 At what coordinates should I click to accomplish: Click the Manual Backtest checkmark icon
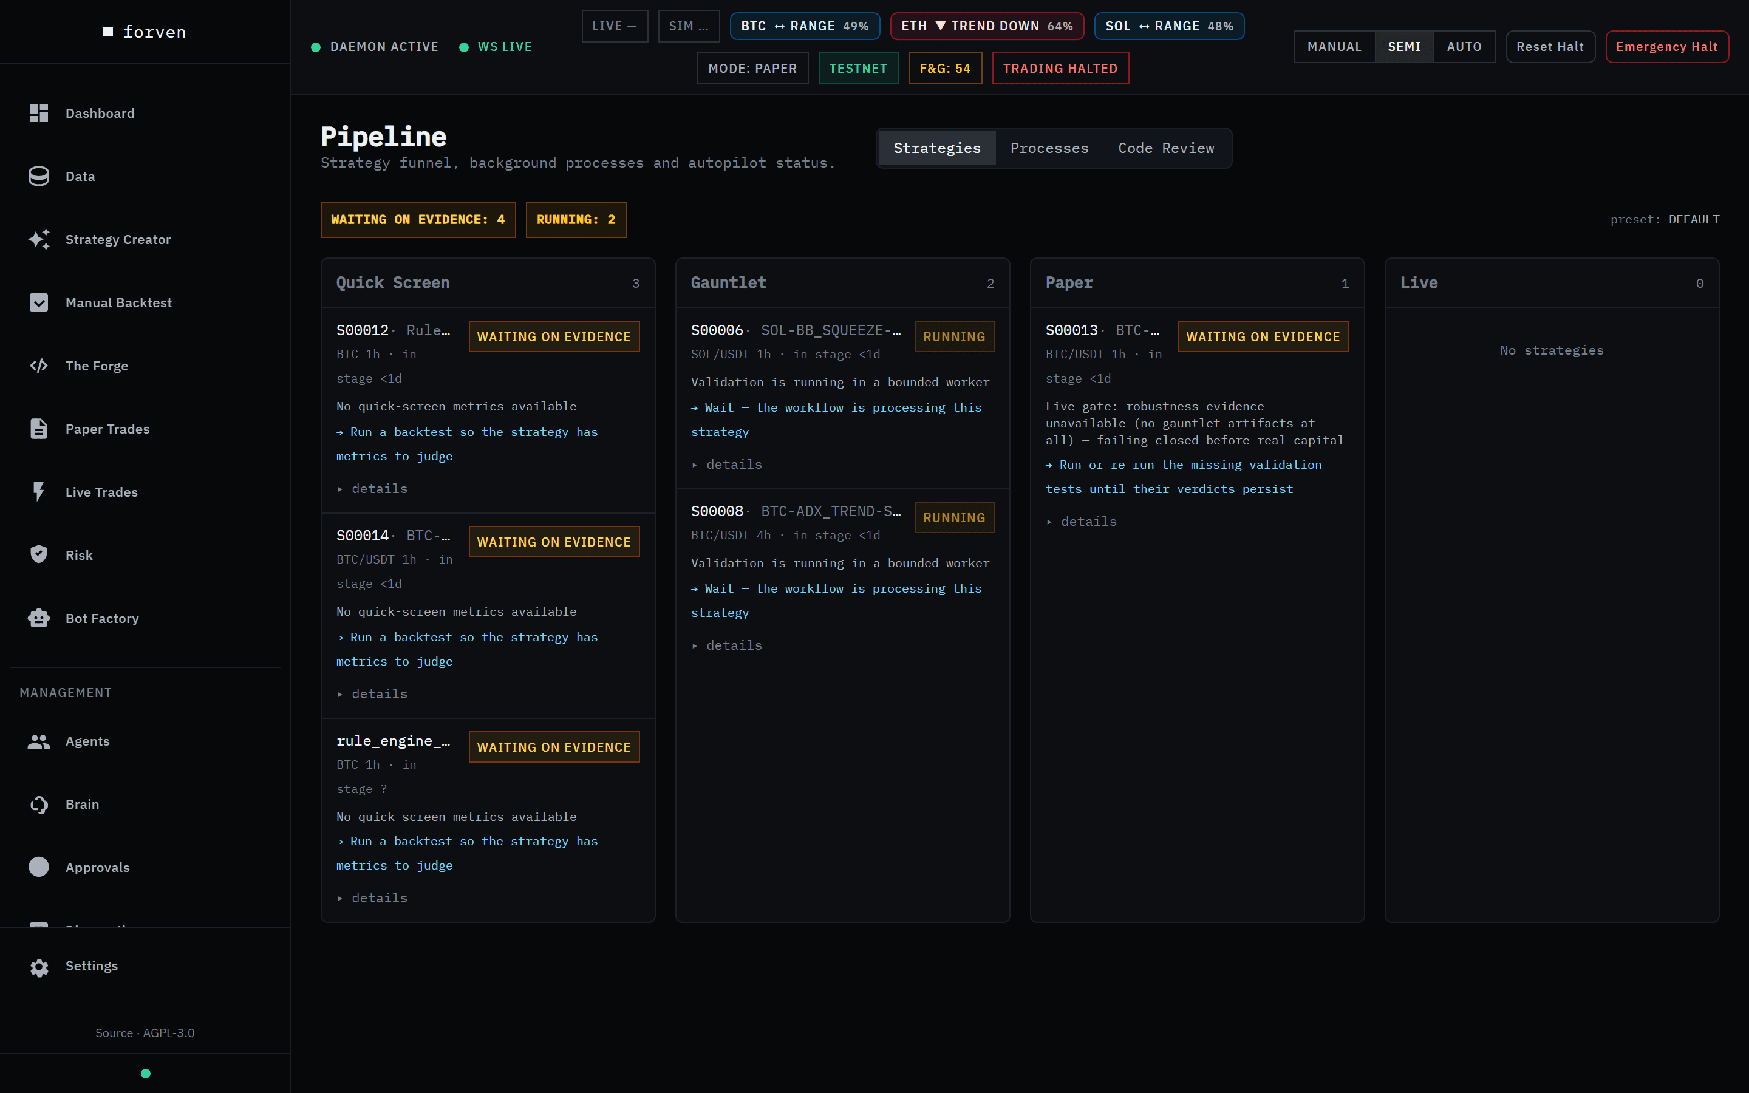(38, 302)
